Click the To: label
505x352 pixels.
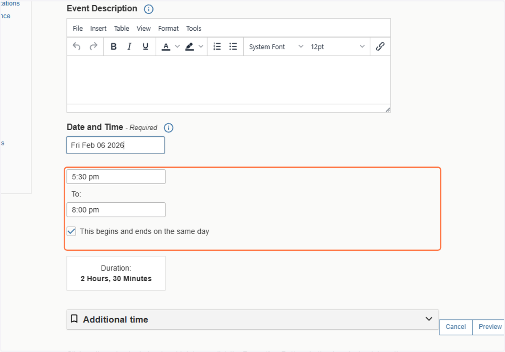[x=76, y=194]
